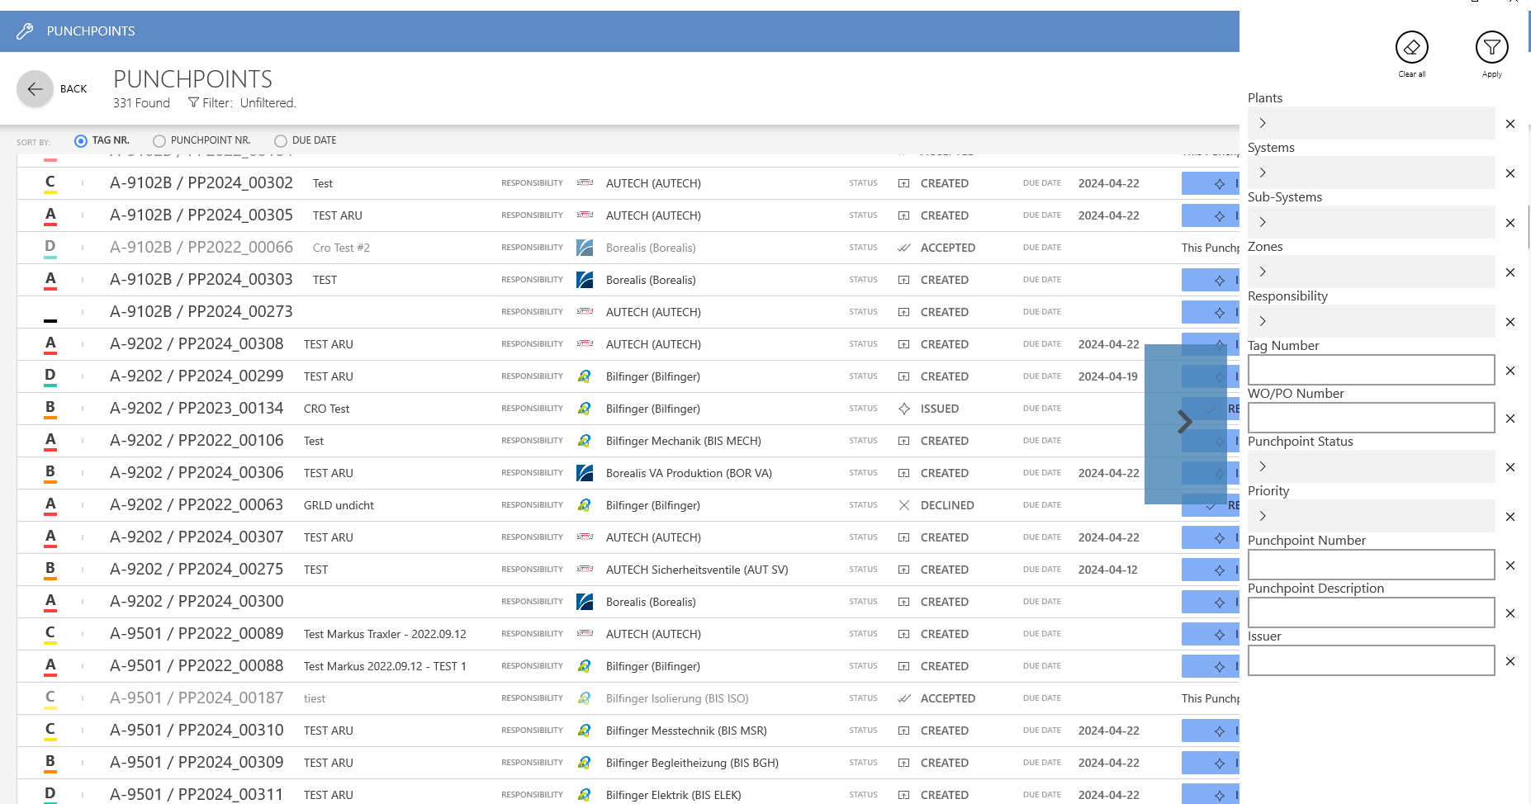Clear the Plants filter with X
Image resolution: width=1531 pixels, height=804 pixels.
click(1510, 124)
